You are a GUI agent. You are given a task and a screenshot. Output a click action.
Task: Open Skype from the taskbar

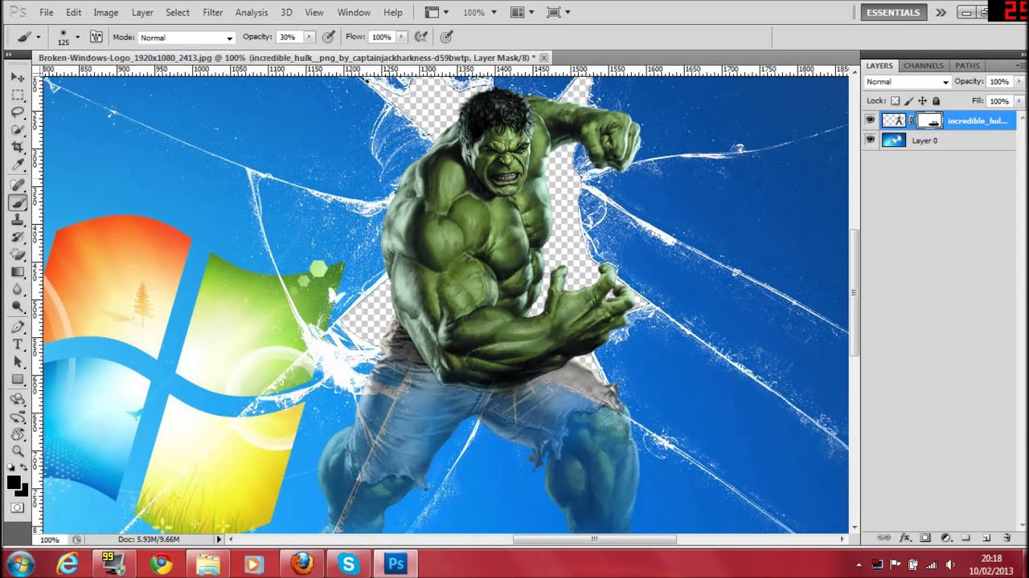coord(349,564)
